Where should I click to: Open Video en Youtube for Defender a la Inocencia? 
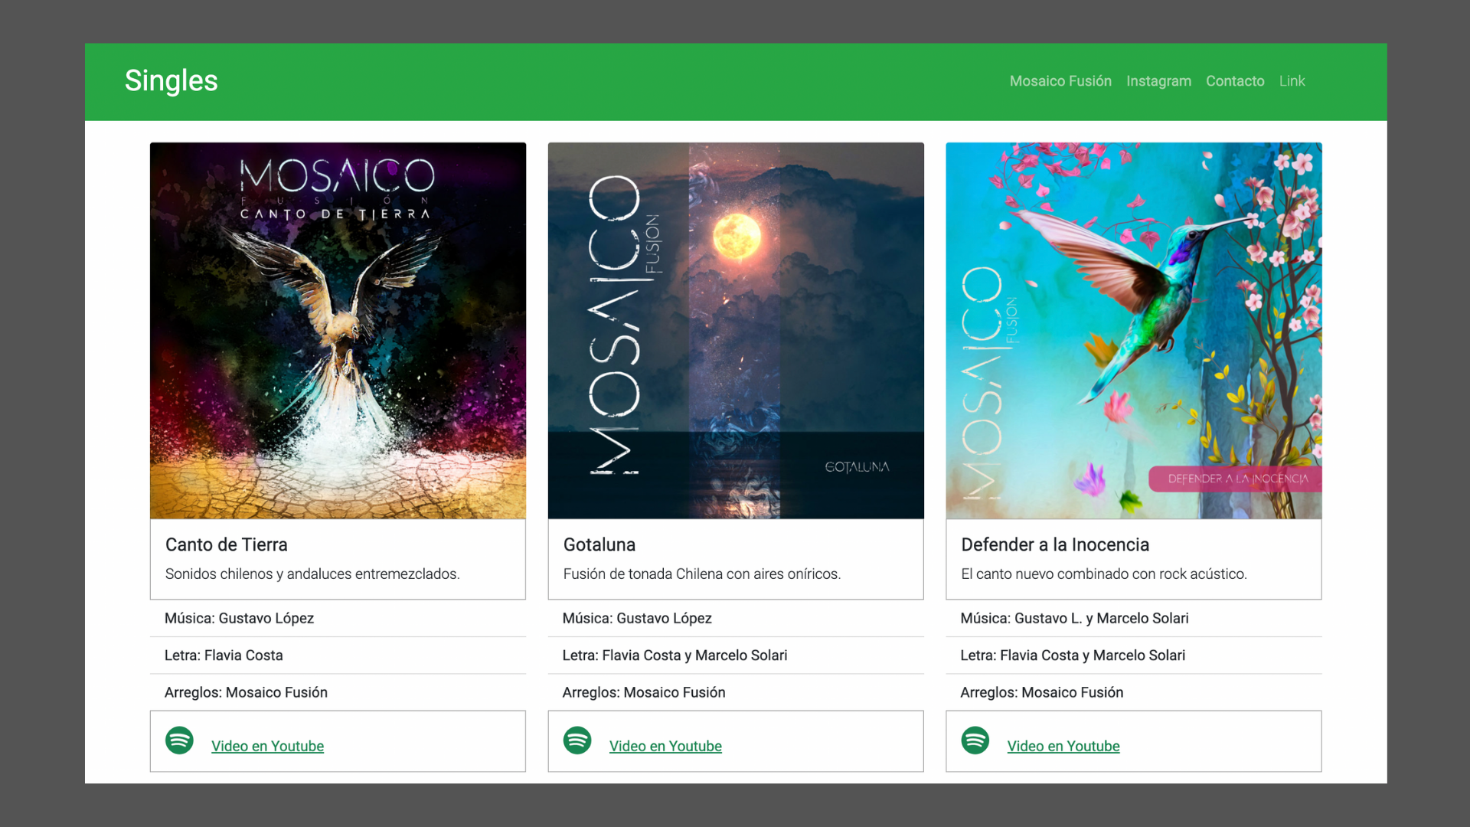(1063, 746)
